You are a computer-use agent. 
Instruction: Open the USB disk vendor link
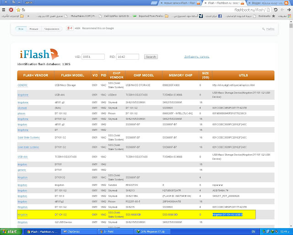[22, 157]
